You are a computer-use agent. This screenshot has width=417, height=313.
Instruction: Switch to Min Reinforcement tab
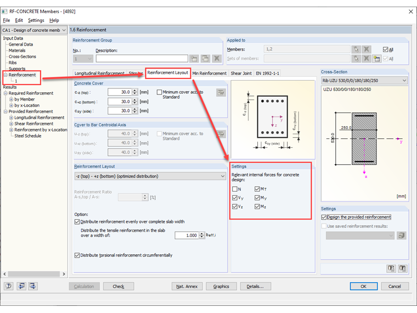click(209, 73)
